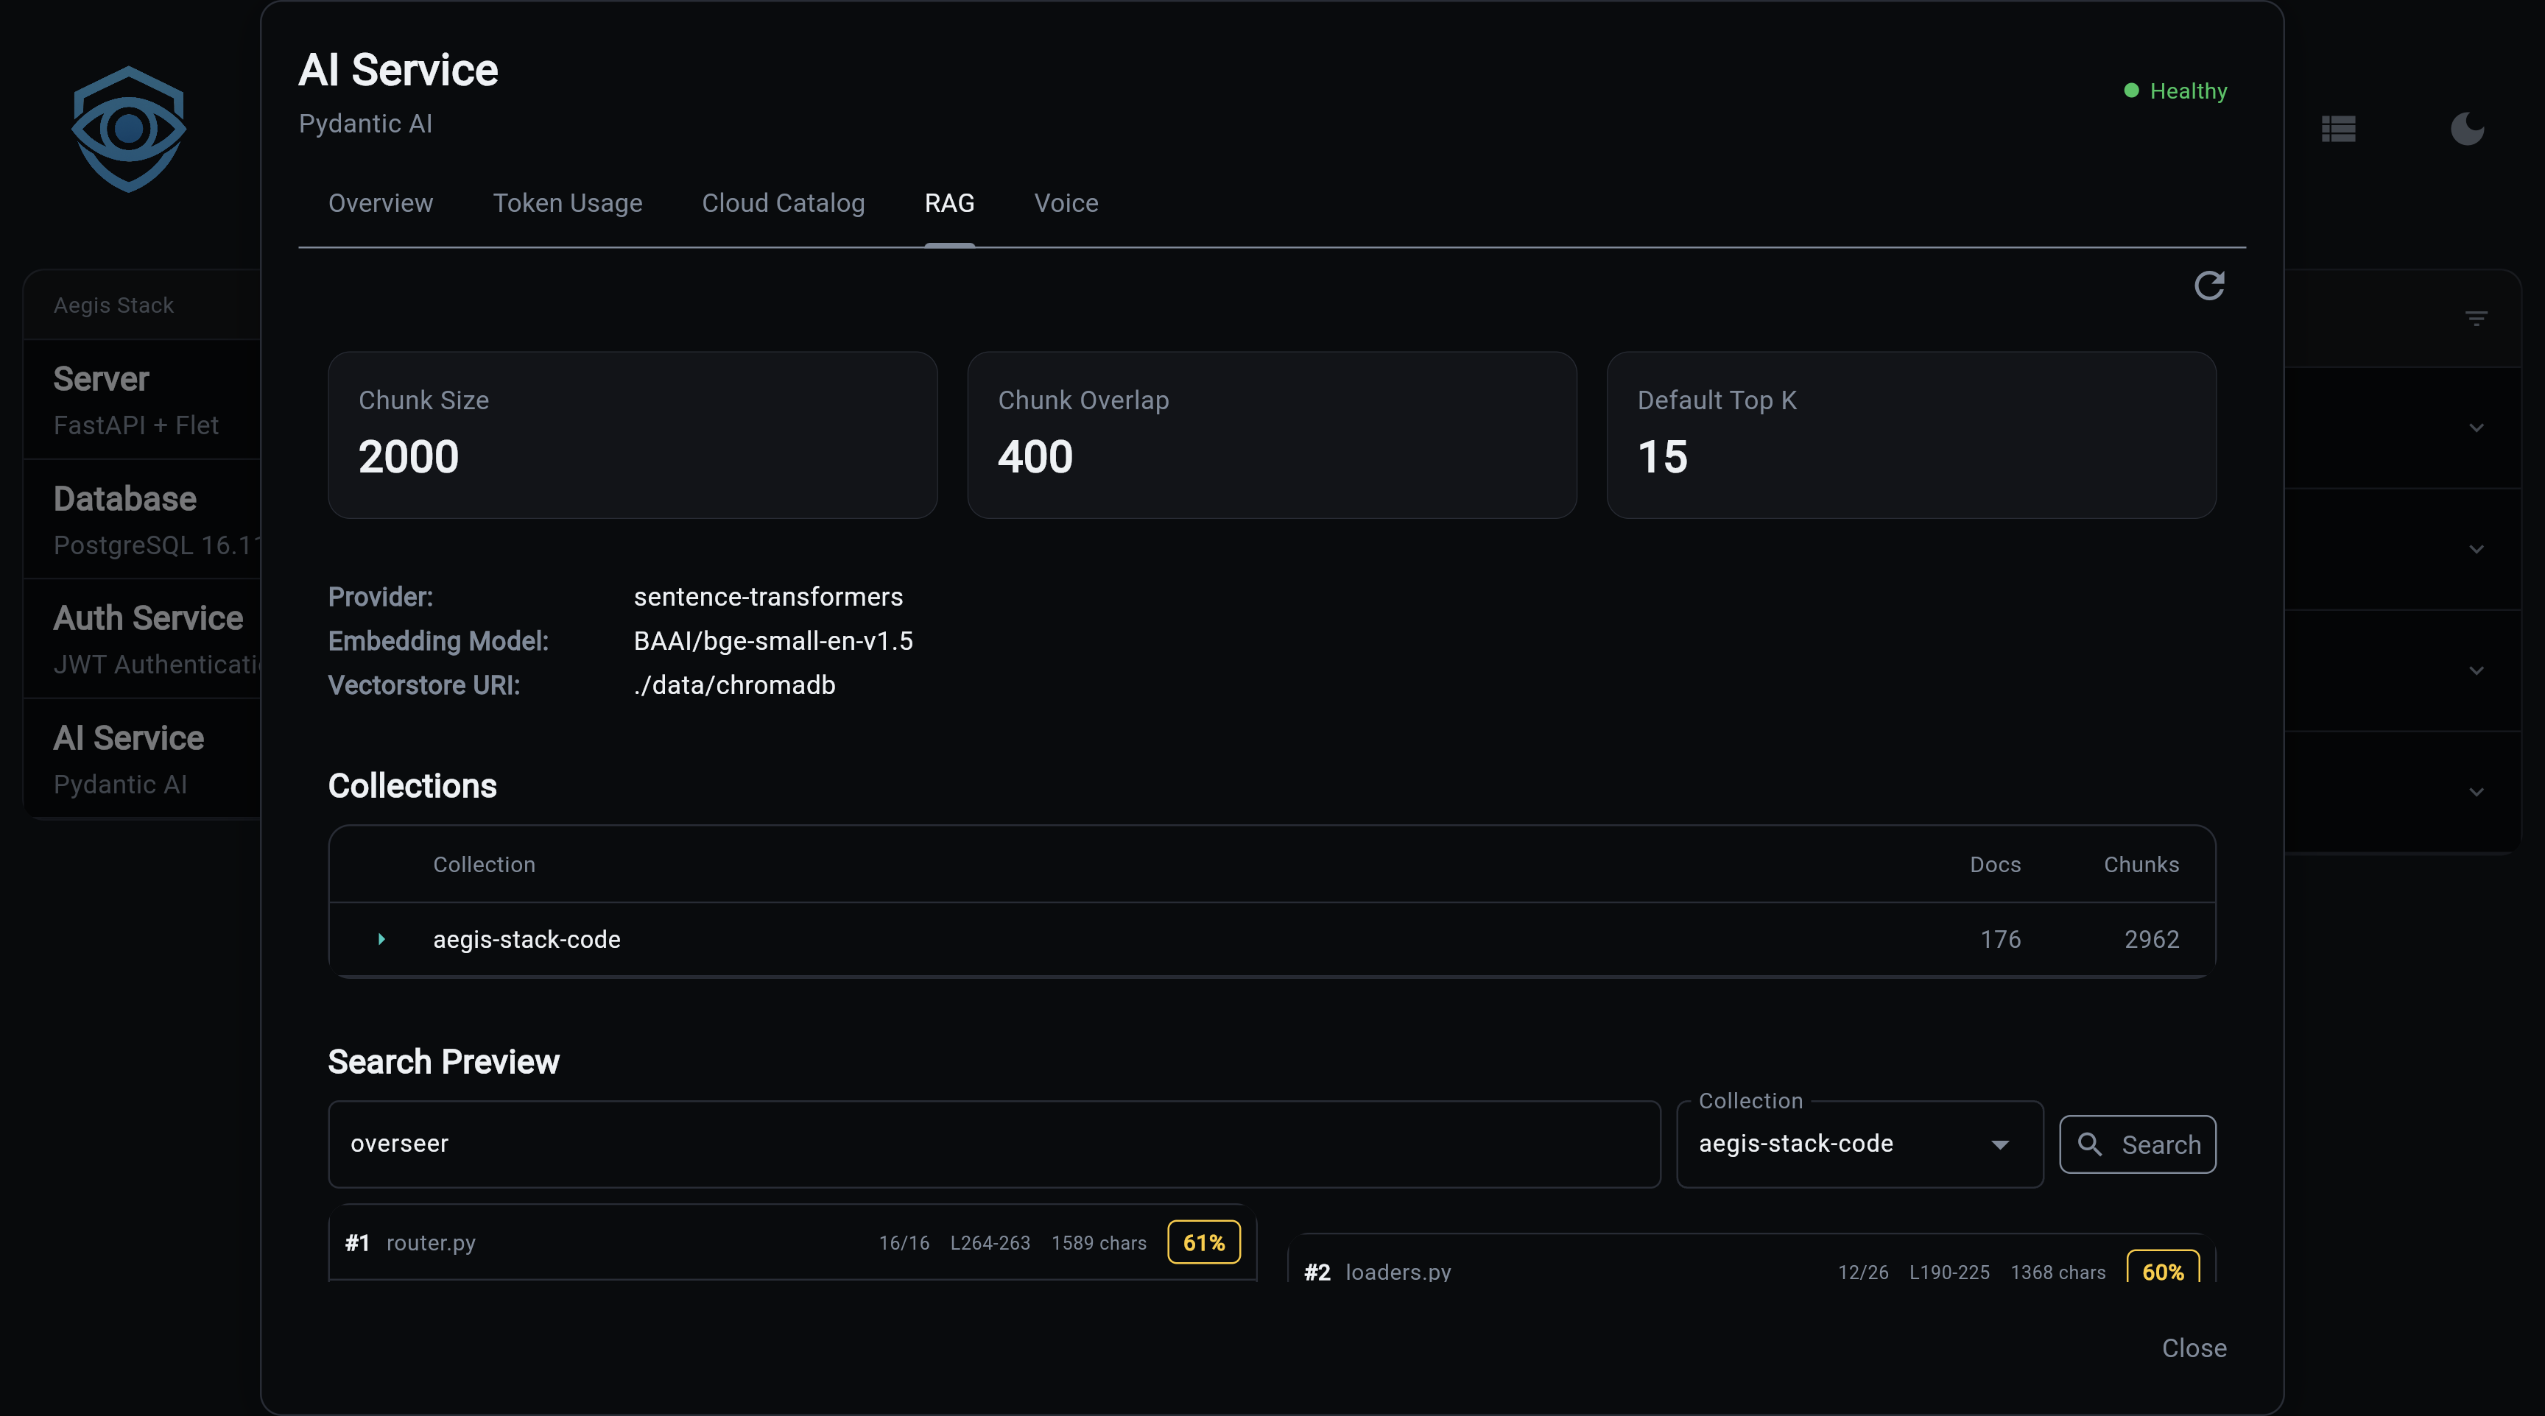2545x1416 pixels.
Task: Close the AI Service dialog
Action: [2193, 1348]
